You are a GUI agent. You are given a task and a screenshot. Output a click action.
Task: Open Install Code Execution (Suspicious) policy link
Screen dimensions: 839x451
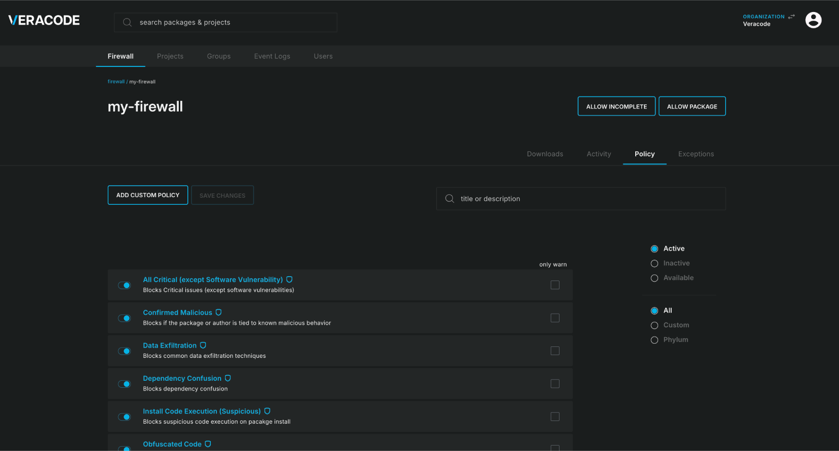point(202,411)
